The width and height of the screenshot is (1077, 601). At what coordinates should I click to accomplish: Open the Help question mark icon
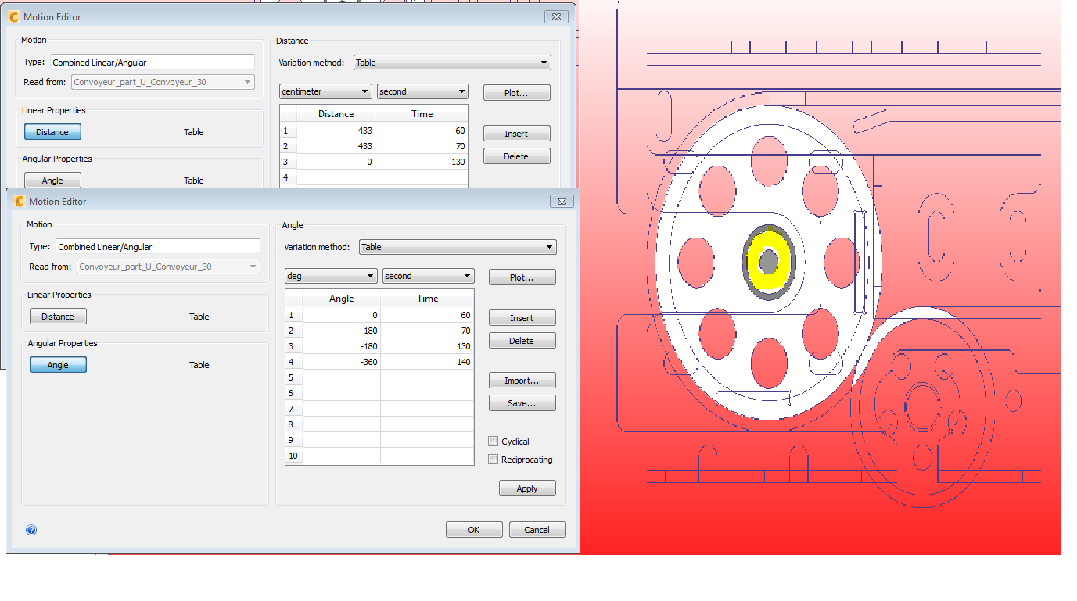click(x=31, y=530)
